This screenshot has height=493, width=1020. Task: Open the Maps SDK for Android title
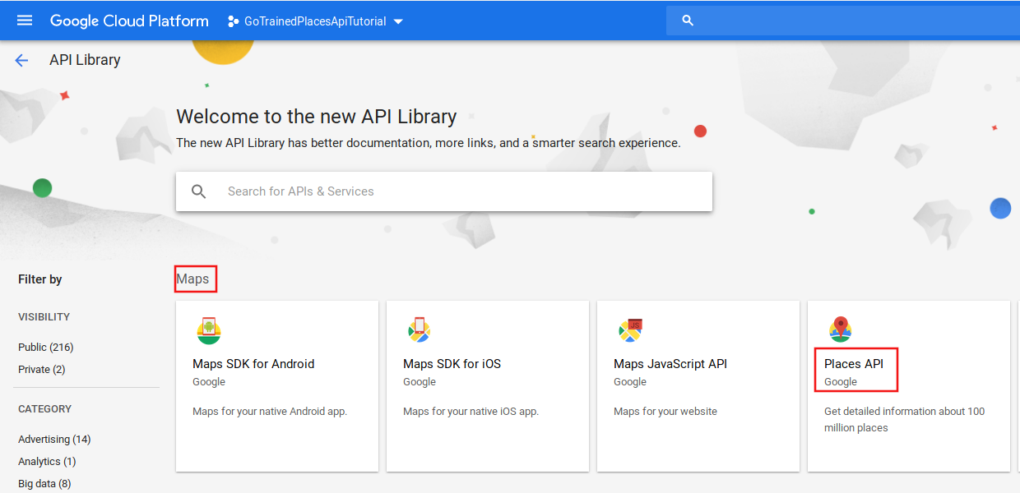253,364
